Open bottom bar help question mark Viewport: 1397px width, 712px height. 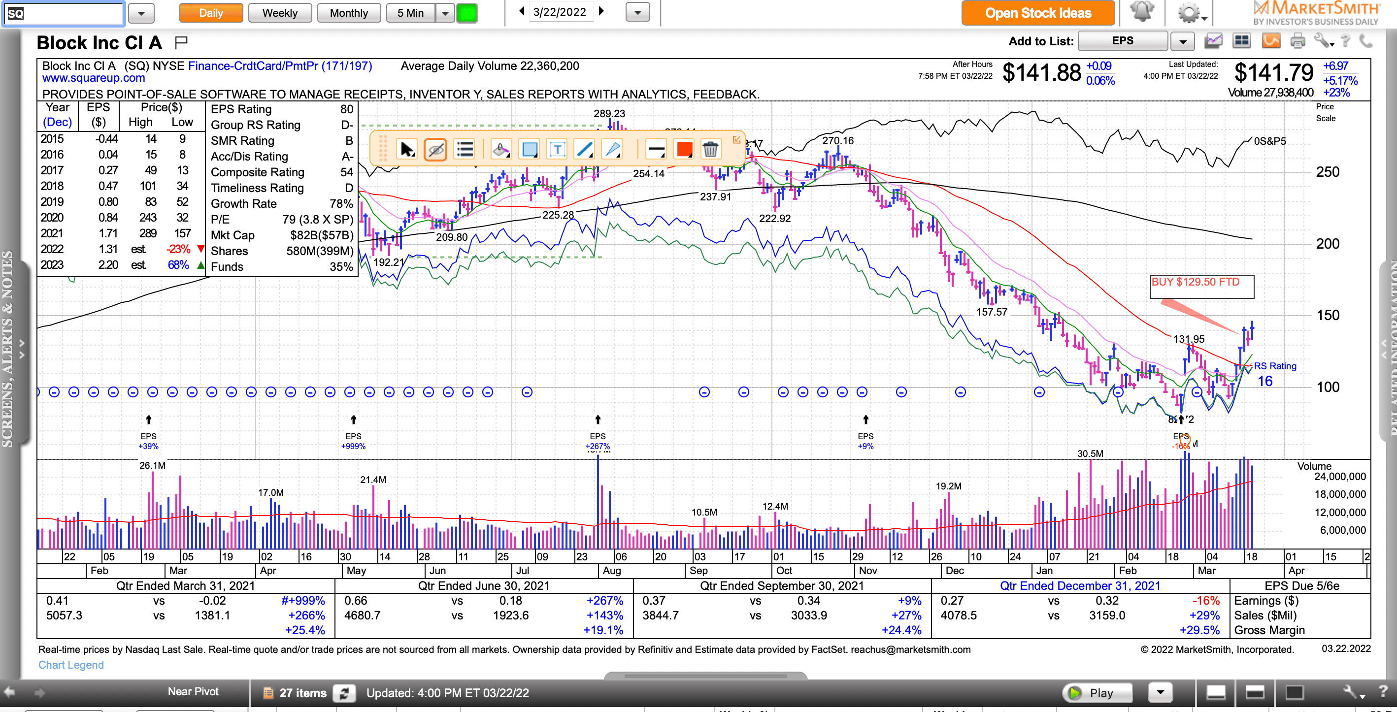coord(1383,691)
